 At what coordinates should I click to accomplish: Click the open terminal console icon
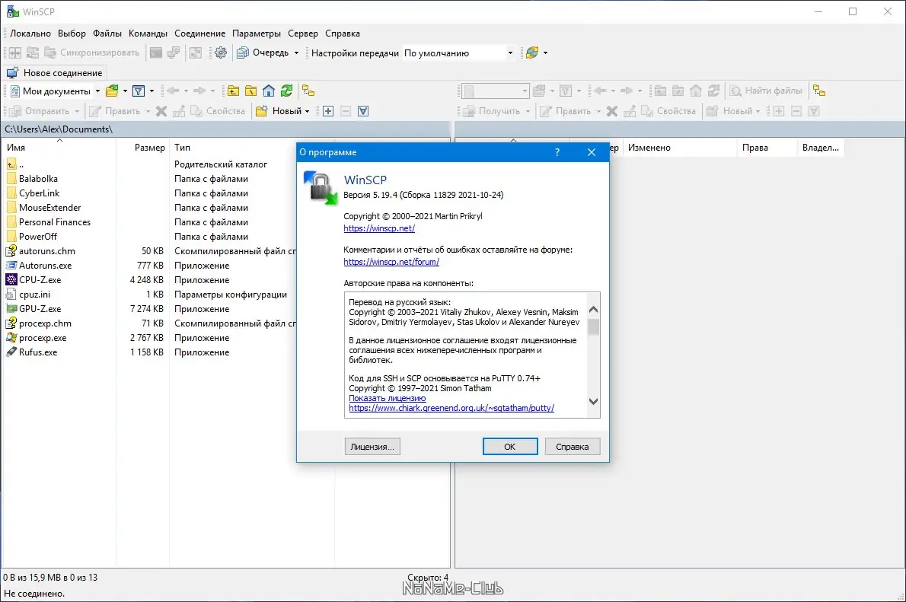point(156,53)
